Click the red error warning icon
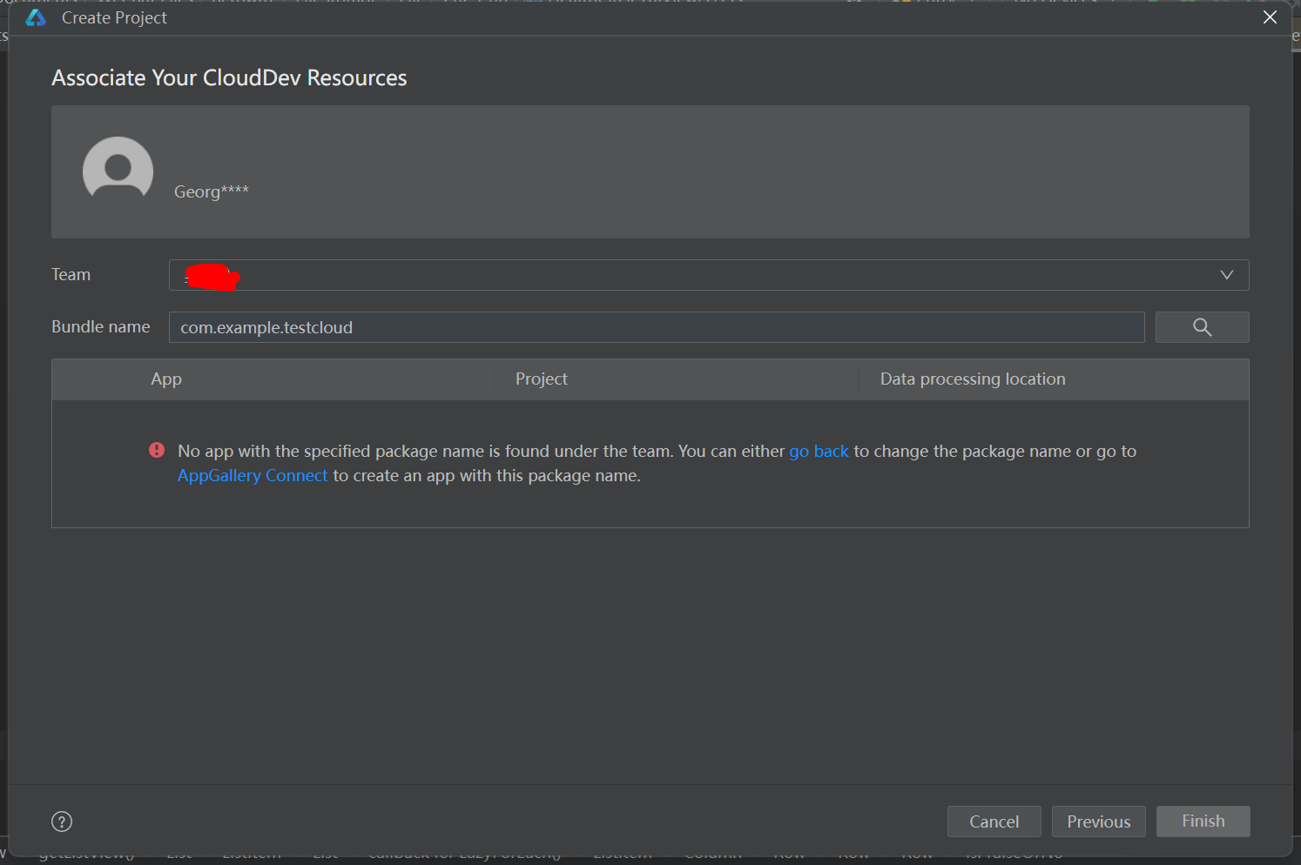The width and height of the screenshot is (1301, 865). [157, 450]
